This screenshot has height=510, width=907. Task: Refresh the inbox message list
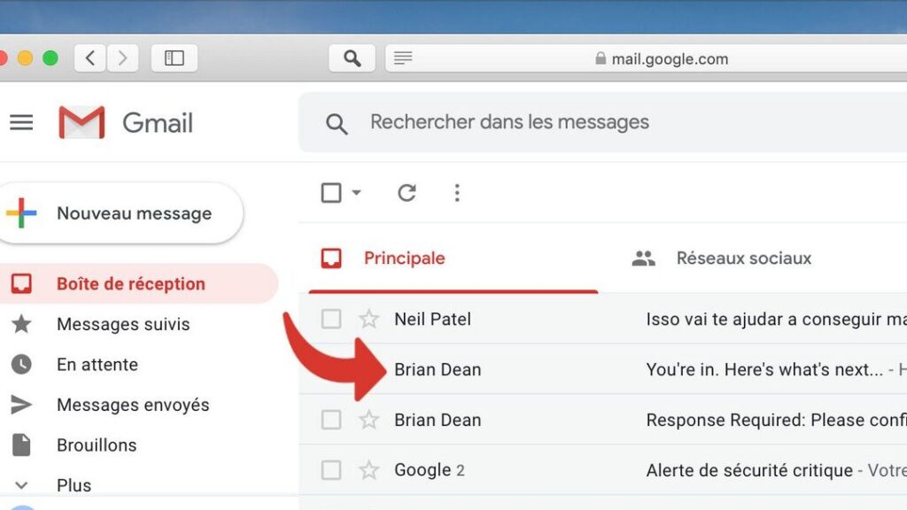tap(407, 192)
